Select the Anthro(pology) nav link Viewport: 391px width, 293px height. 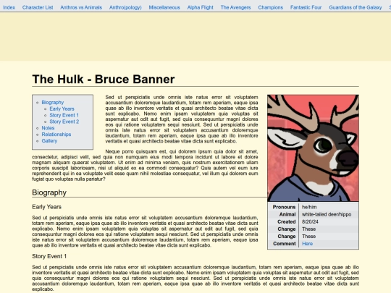[x=125, y=7]
